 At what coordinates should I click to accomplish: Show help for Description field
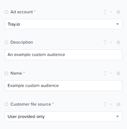[118, 42]
